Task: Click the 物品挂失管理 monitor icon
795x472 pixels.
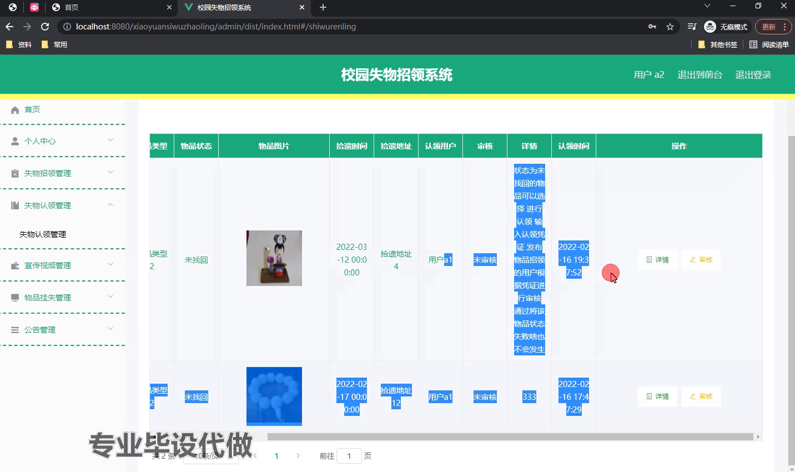Action: tap(15, 298)
